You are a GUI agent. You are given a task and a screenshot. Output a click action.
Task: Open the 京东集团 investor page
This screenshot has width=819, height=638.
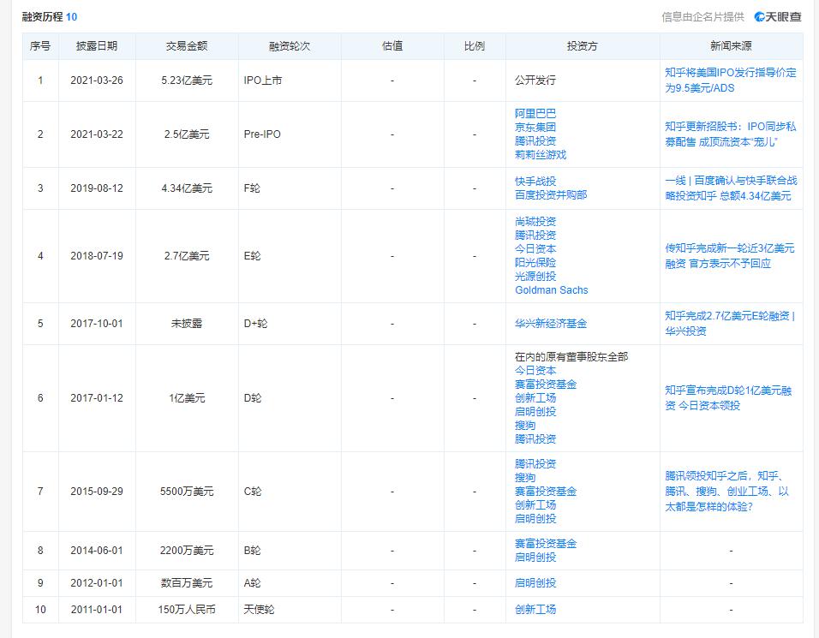[x=535, y=127]
